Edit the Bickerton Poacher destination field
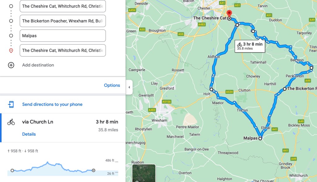Screen dimensions: 317x182 [x=63, y=21]
